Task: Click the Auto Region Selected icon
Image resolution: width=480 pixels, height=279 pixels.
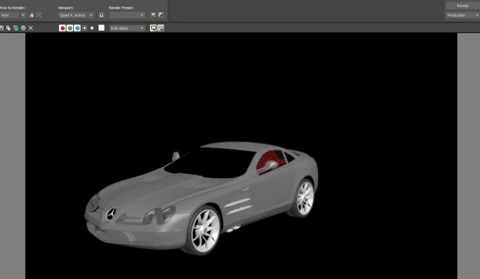Action: point(38,15)
